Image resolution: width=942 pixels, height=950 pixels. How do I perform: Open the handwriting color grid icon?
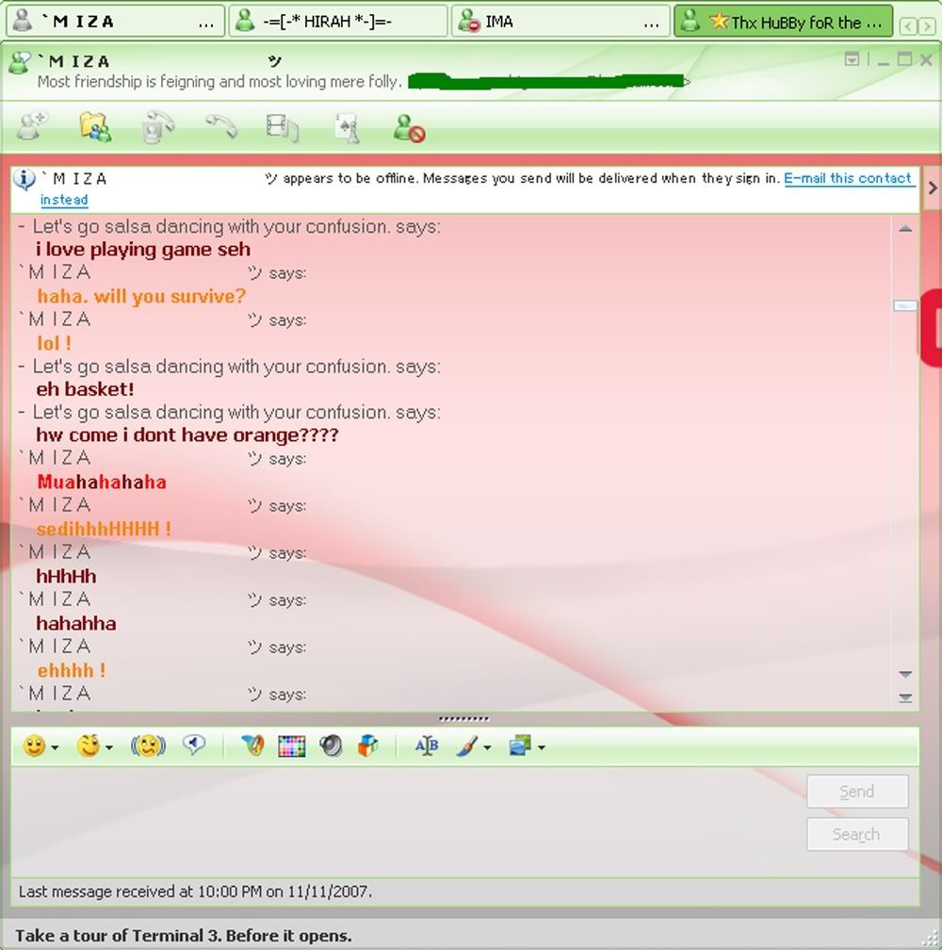tap(292, 746)
